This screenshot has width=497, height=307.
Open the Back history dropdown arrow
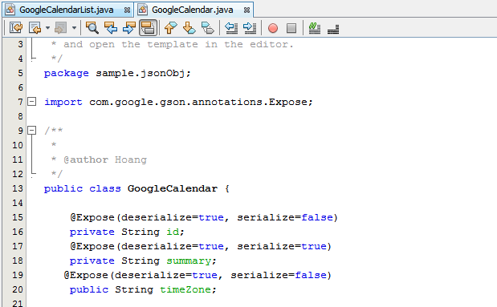[47, 28]
